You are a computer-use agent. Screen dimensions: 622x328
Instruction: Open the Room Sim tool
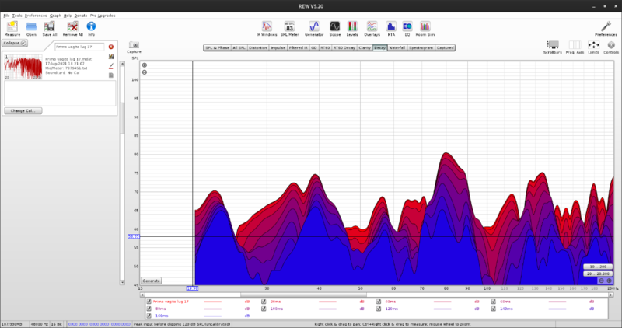[425, 28]
